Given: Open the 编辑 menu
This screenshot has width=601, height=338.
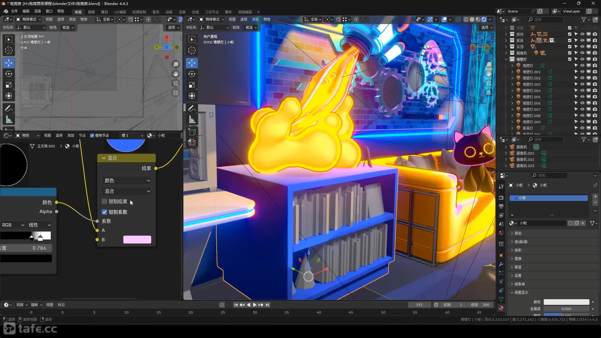Looking at the screenshot, I should pyautogui.click(x=26, y=11).
